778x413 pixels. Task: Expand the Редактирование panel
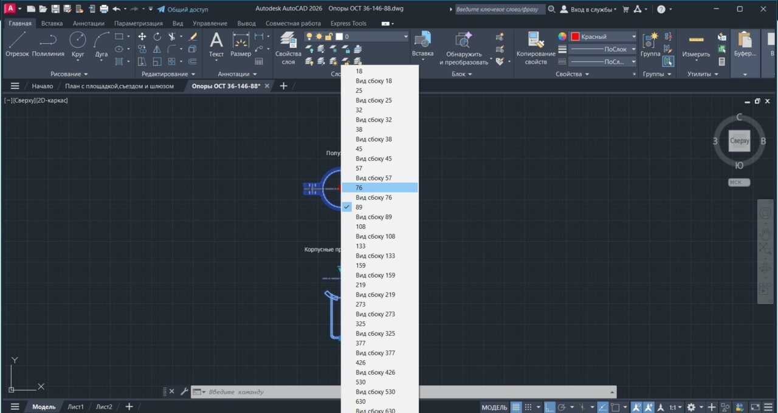(x=168, y=74)
